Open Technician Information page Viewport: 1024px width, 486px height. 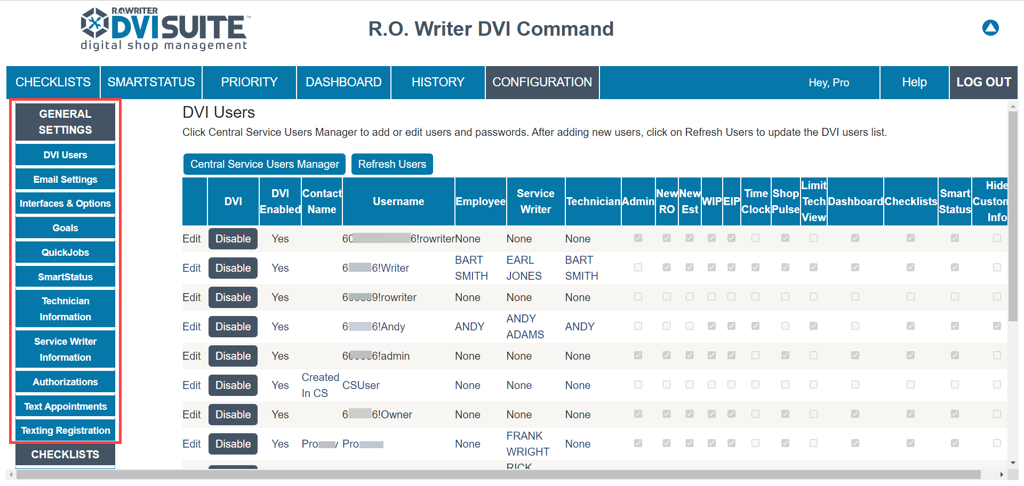pyautogui.click(x=65, y=309)
